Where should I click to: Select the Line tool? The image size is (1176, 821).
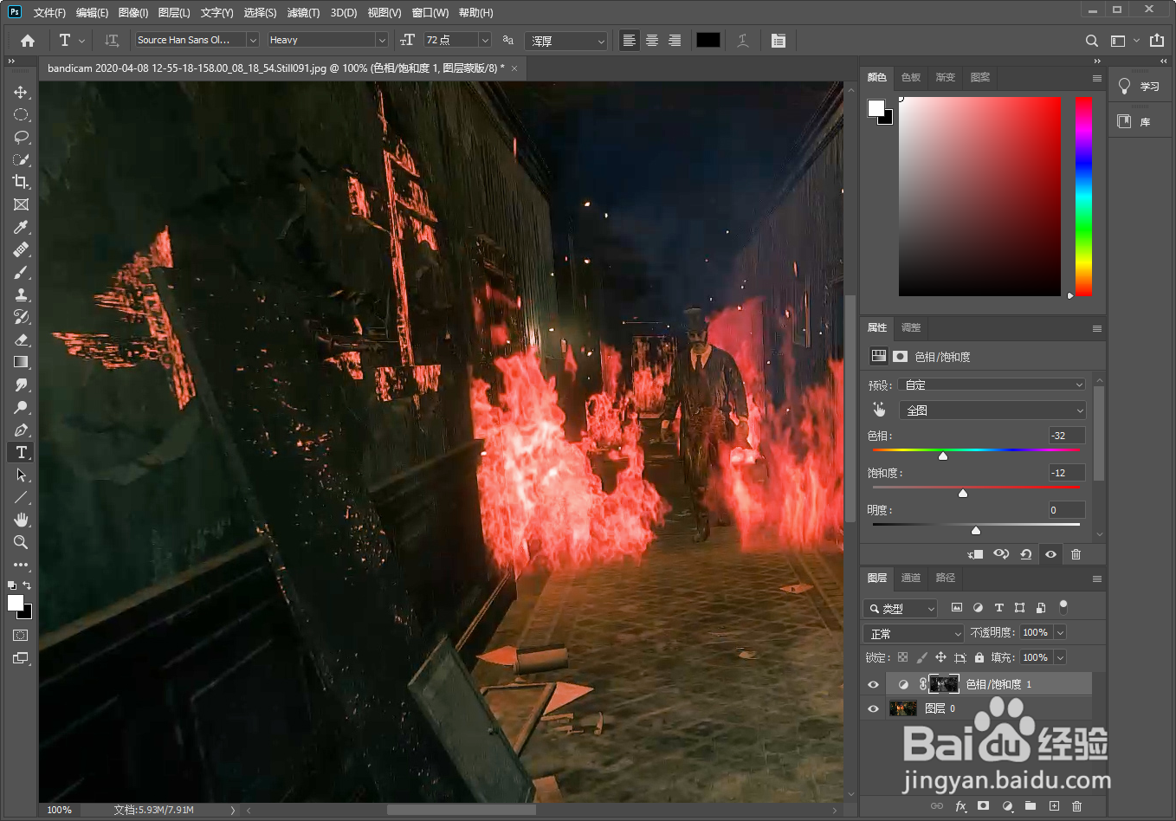click(x=21, y=497)
